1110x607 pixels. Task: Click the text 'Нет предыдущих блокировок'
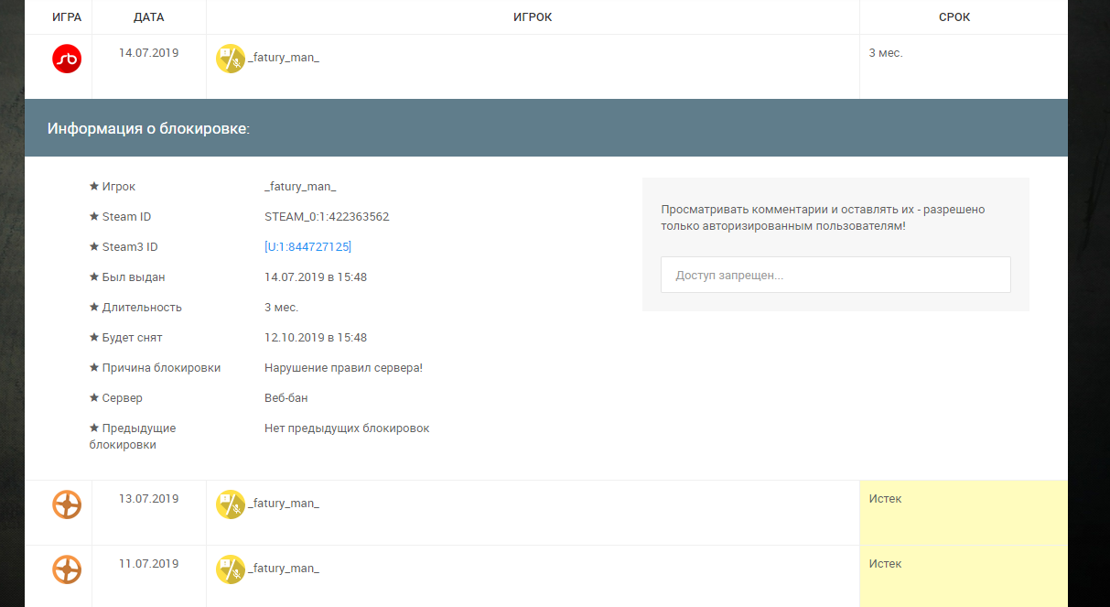click(347, 428)
